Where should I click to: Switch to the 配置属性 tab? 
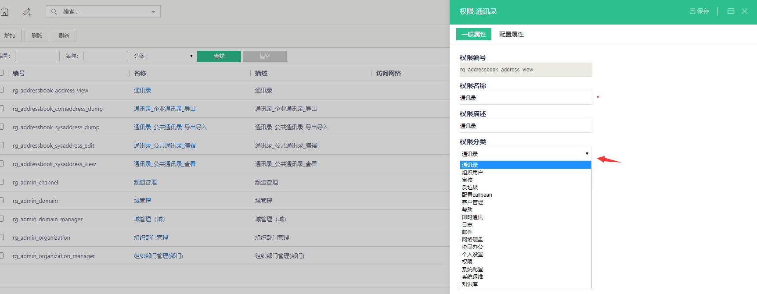click(511, 34)
